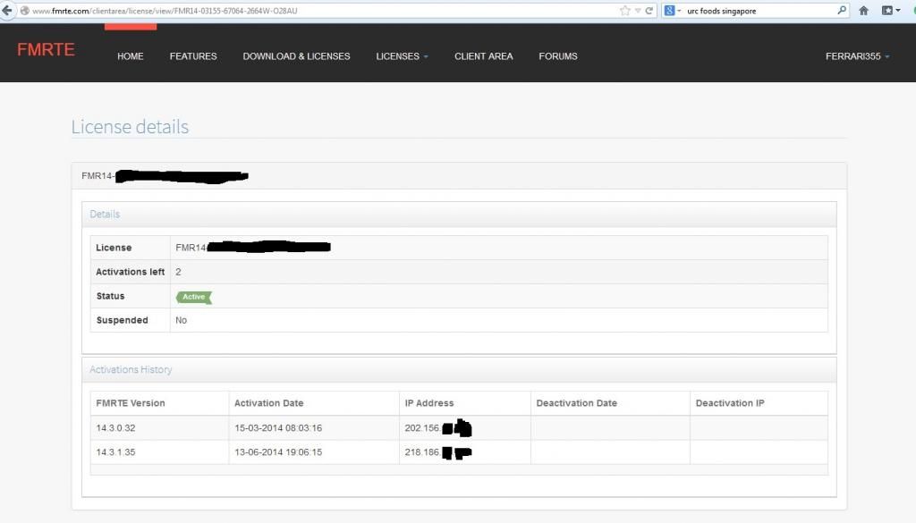916x523 pixels.
Task: Click the Google search engine icon
Action: [669, 11]
